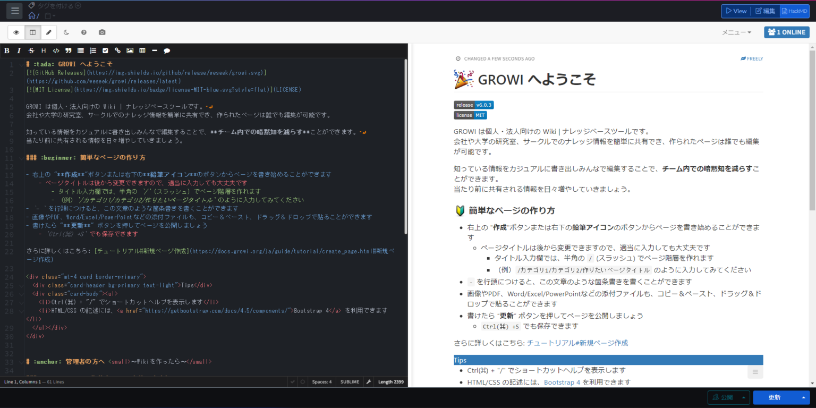816x408 pixels.
Task: Insert an image using the toolbar icon
Action: [130, 50]
